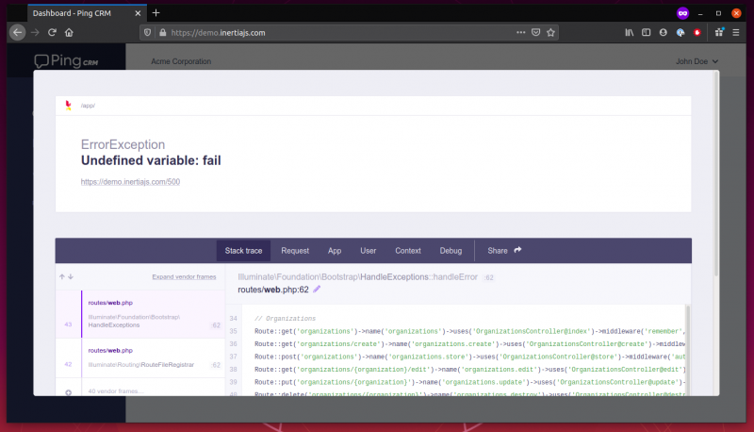This screenshot has width=754, height=432.
Task: Save page to Pocket
Action: tap(535, 33)
